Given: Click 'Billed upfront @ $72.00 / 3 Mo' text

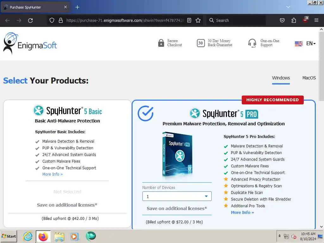Looking at the screenshot, I should coord(174,222).
